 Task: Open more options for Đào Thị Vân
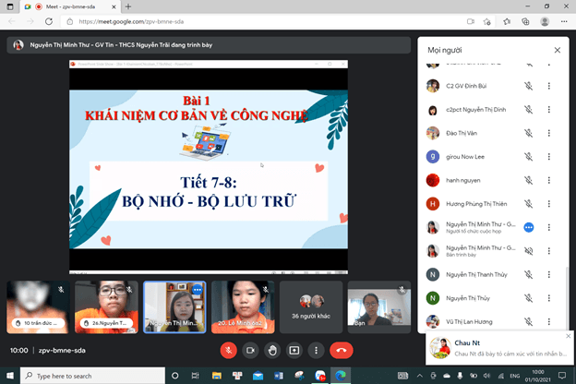point(549,133)
